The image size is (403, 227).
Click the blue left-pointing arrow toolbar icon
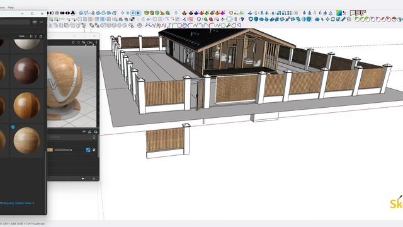click(149, 19)
